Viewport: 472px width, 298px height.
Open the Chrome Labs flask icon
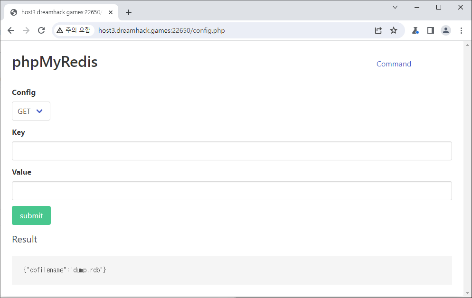pyautogui.click(x=415, y=30)
